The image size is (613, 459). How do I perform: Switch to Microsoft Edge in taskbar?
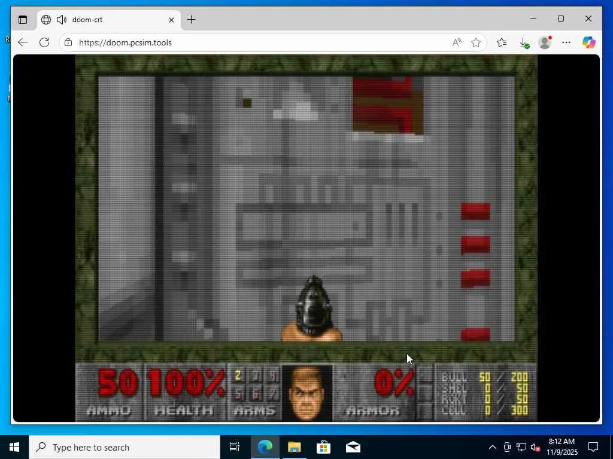click(265, 447)
